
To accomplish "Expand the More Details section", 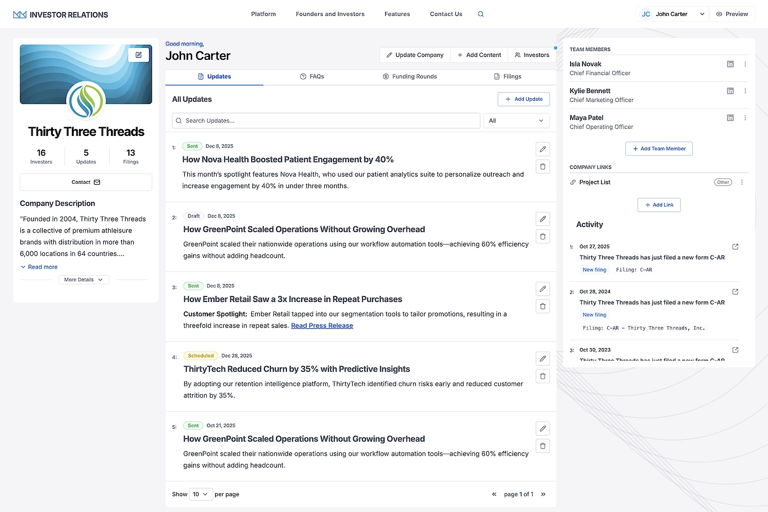I will 83,280.
